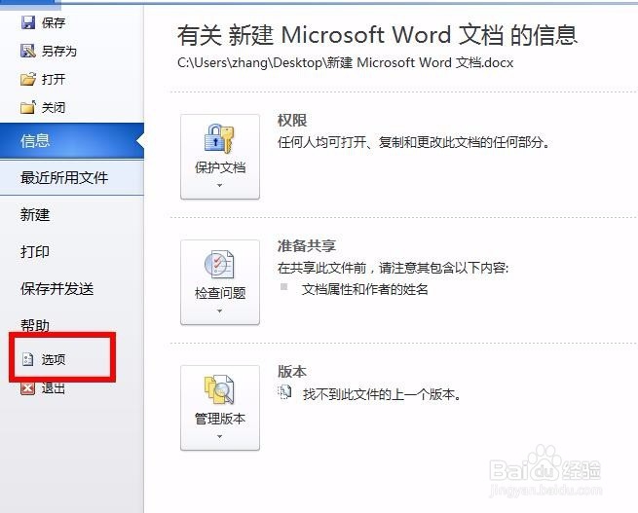Image resolution: width=638 pixels, height=513 pixels.
Task: Expand the 检查问题 dropdown arrow
Action: [220, 311]
